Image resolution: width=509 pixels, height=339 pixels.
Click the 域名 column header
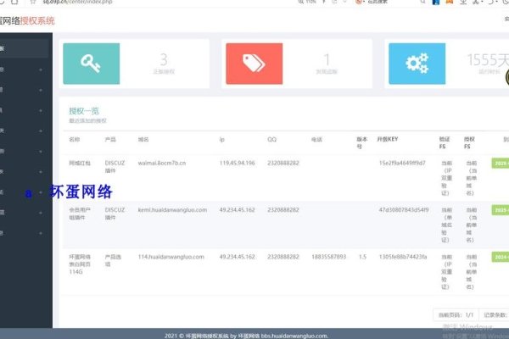pyautogui.click(x=143, y=140)
